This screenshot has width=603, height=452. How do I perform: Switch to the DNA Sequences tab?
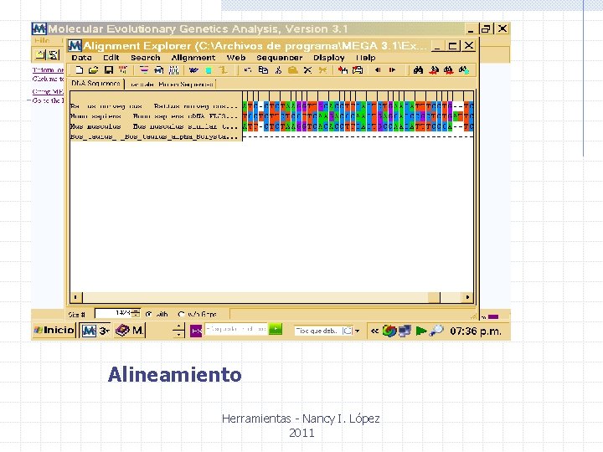(95, 84)
